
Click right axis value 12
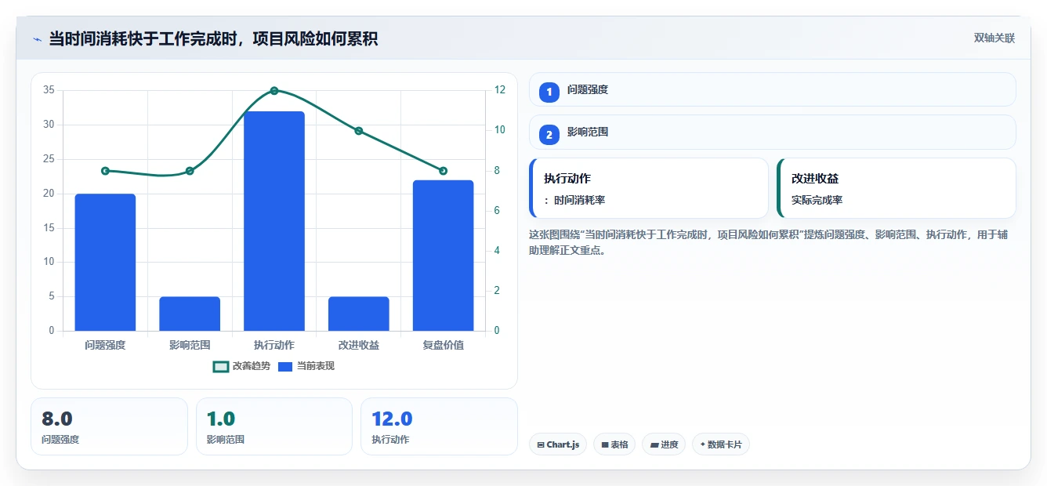click(500, 90)
